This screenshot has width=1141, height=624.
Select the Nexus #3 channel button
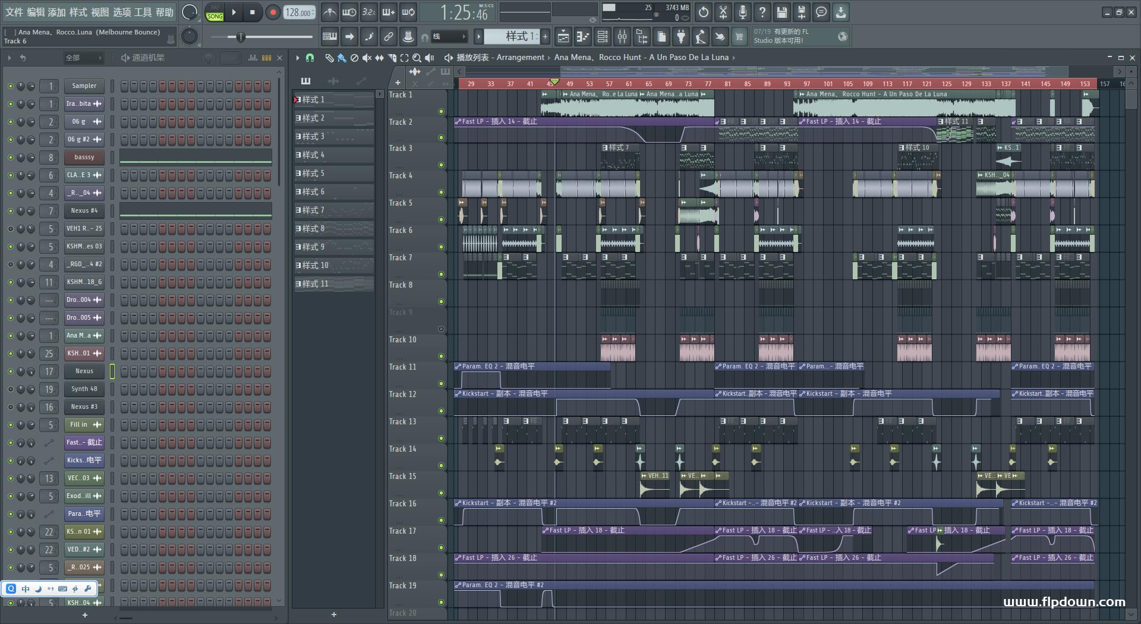point(84,407)
